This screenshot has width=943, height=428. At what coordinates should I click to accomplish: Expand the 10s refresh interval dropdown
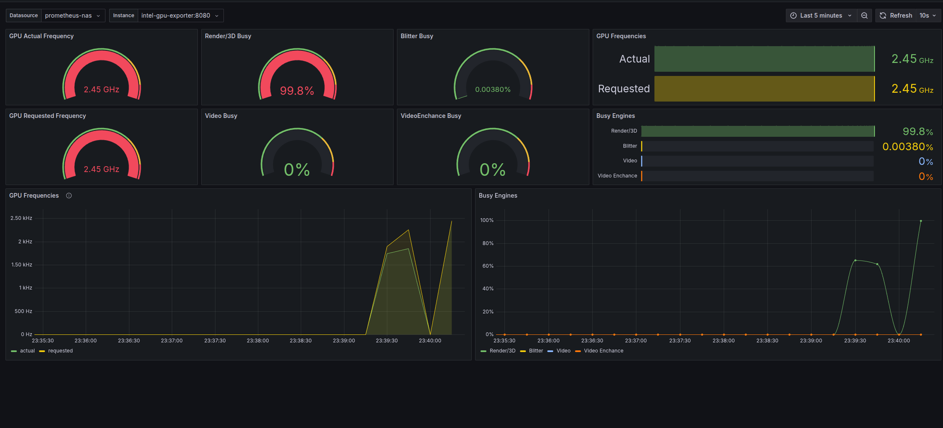tap(928, 16)
